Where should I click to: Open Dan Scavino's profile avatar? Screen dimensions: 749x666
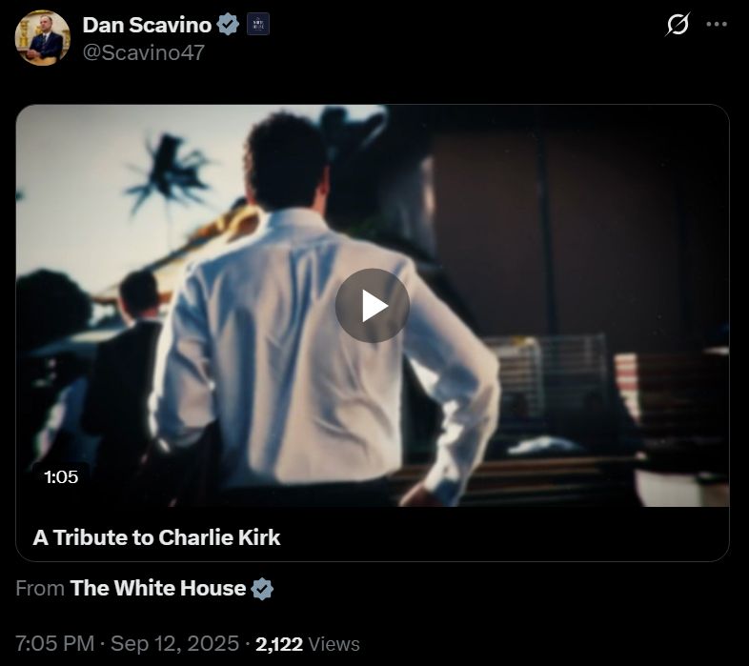43,38
